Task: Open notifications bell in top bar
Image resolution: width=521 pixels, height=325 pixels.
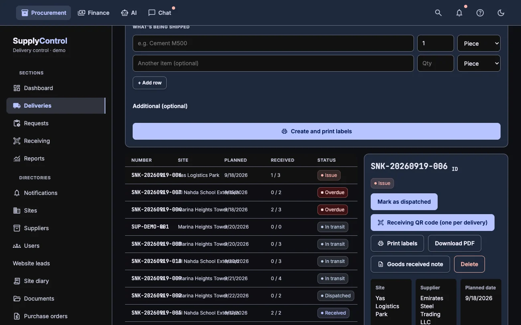Action: (459, 13)
